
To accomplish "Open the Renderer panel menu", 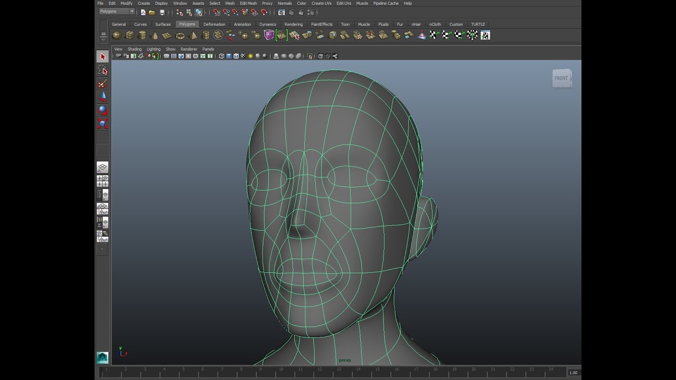I will coord(189,49).
